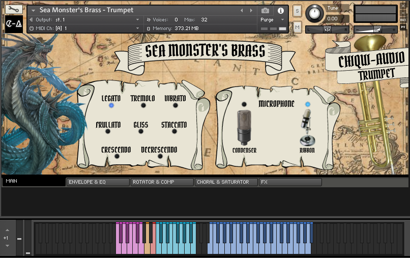Go to the next instrument arrow
The image size is (410, 258).
click(250, 10)
